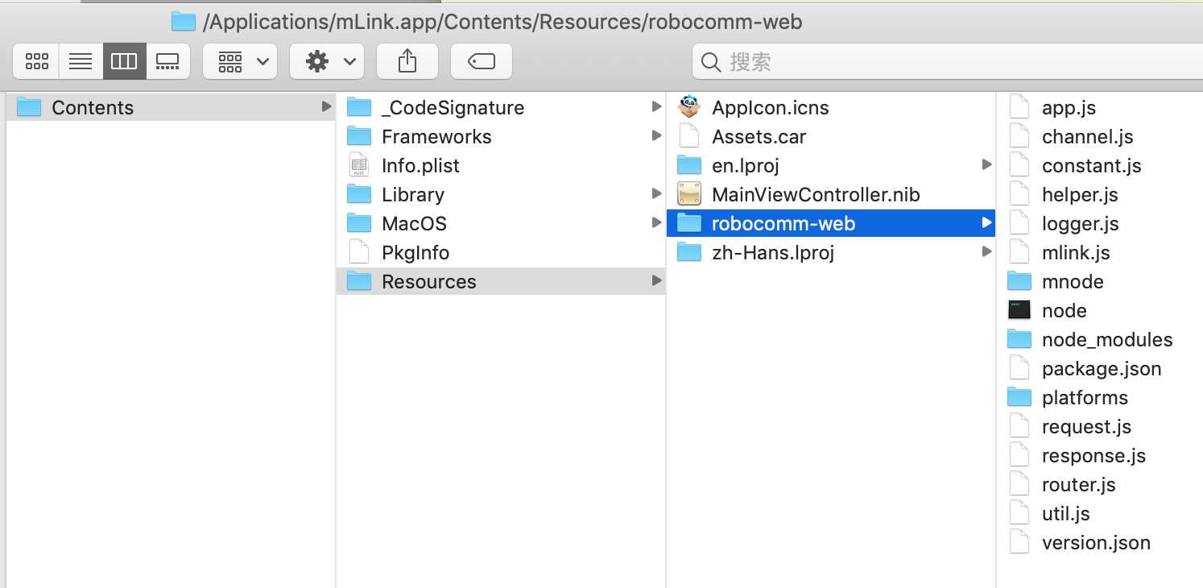The image size is (1203, 588).
Task: Select the _CodeSignature folder icon
Action: click(359, 107)
